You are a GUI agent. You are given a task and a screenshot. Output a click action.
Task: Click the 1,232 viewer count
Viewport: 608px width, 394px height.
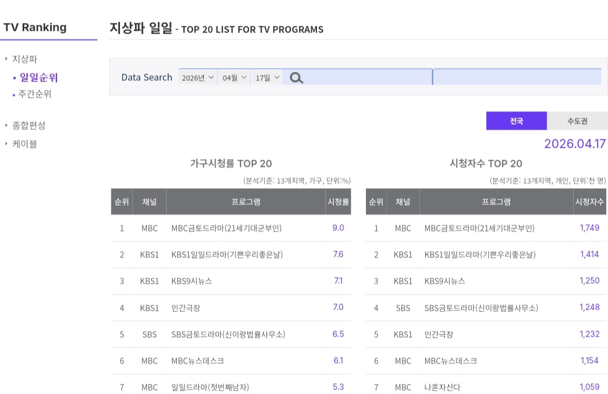pos(589,334)
